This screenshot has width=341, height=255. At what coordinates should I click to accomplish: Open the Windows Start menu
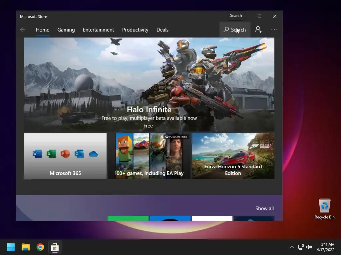tap(11, 247)
